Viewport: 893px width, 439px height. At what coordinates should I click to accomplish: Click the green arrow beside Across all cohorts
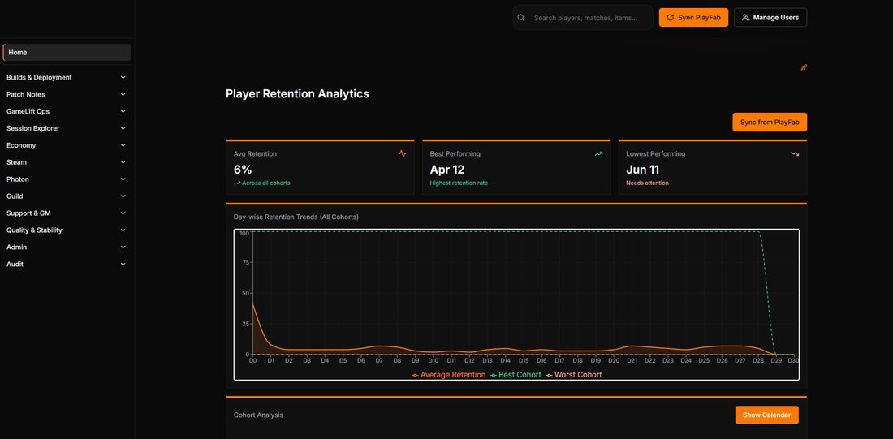coord(237,183)
